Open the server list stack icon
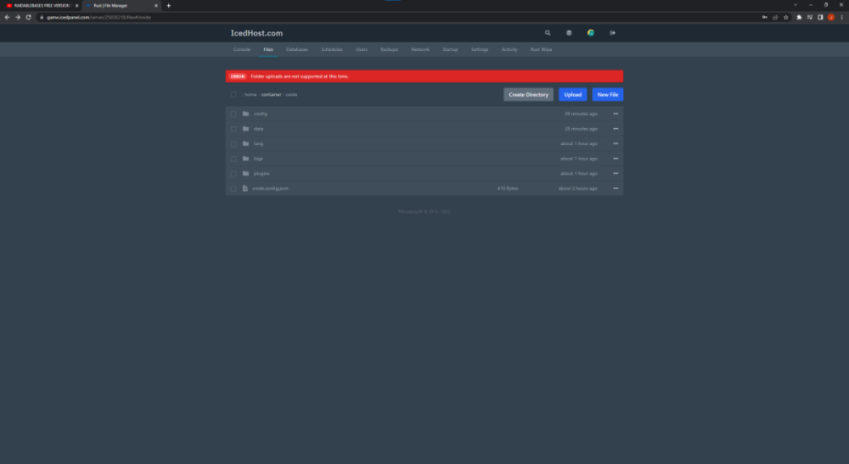The width and height of the screenshot is (849, 464). click(x=569, y=33)
